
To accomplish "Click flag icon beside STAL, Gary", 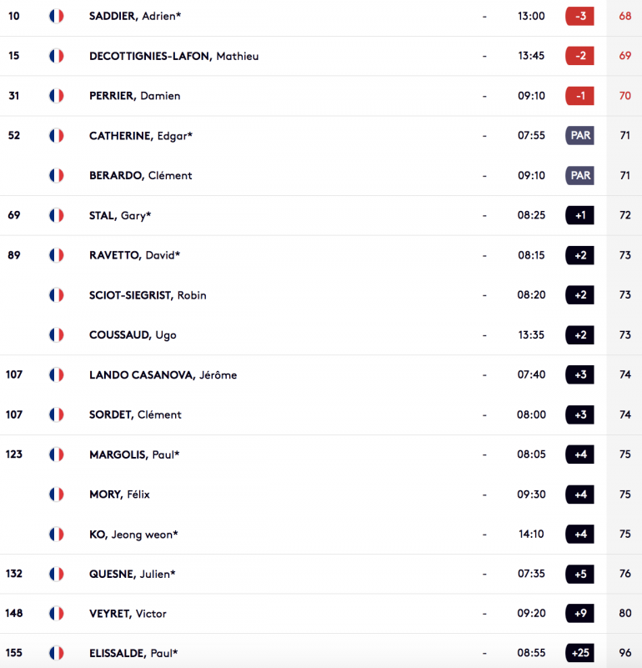I will pos(56,215).
